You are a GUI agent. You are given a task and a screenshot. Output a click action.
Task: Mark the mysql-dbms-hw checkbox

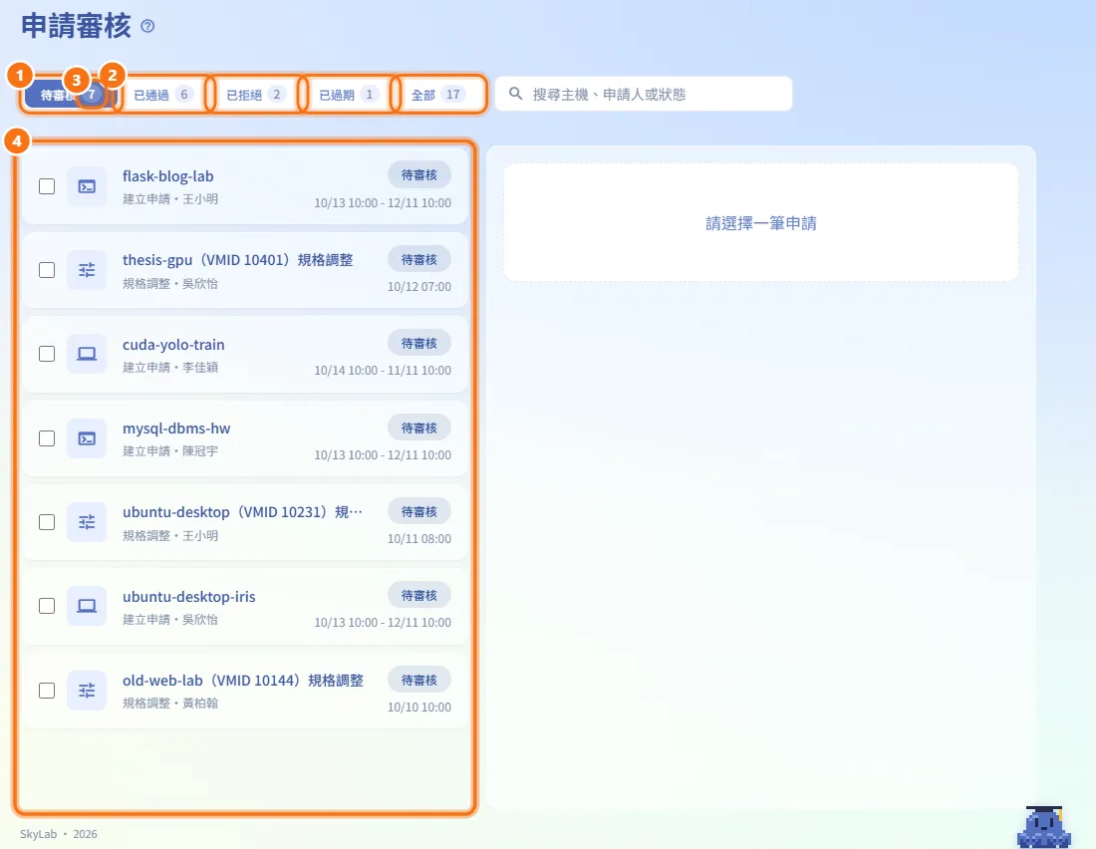pos(47,438)
